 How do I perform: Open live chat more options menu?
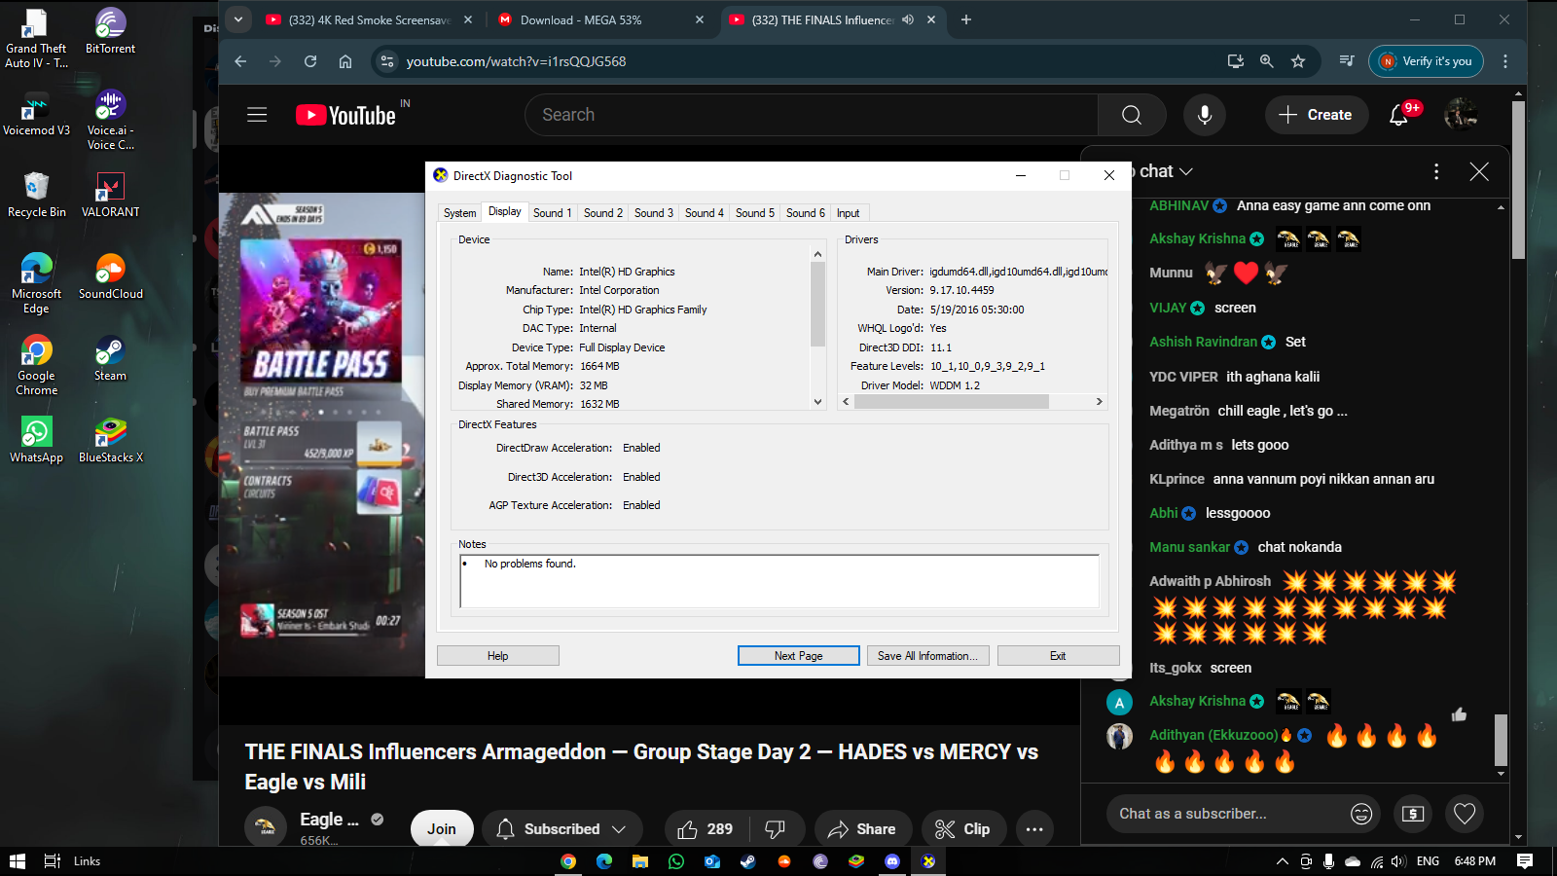[x=1436, y=171]
